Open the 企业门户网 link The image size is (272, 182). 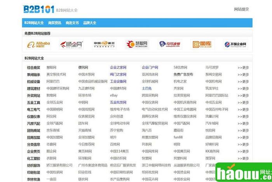coord(150,67)
